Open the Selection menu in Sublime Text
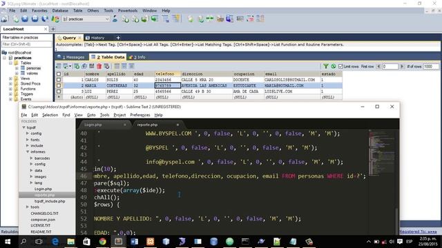442x248 pixels. coord(50,115)
